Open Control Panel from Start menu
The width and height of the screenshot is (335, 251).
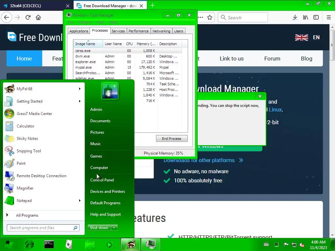click(x=102, y=180)
